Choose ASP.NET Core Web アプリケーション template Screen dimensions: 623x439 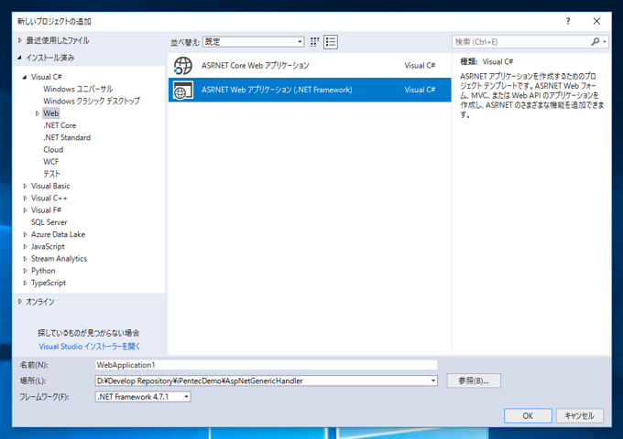(310, 66)
